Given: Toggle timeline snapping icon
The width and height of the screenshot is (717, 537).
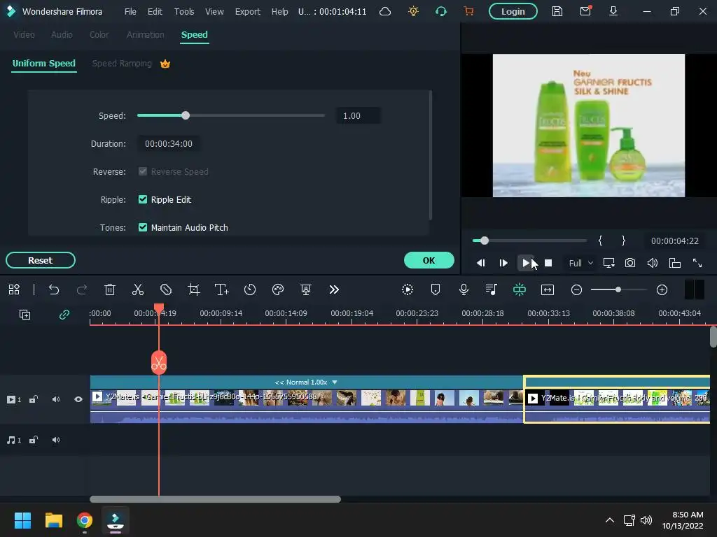Looking at the screenshot, I should point(520,289).
